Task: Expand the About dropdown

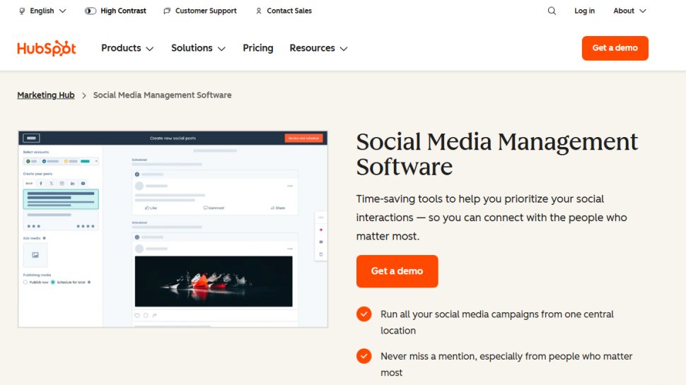Action: pyautogui.click(x=629, y=11)
